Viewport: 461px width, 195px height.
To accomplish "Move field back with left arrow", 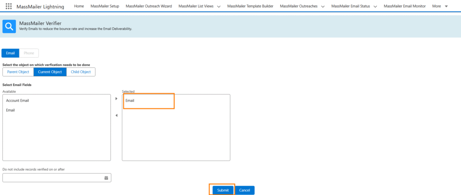I will (116, 115).
